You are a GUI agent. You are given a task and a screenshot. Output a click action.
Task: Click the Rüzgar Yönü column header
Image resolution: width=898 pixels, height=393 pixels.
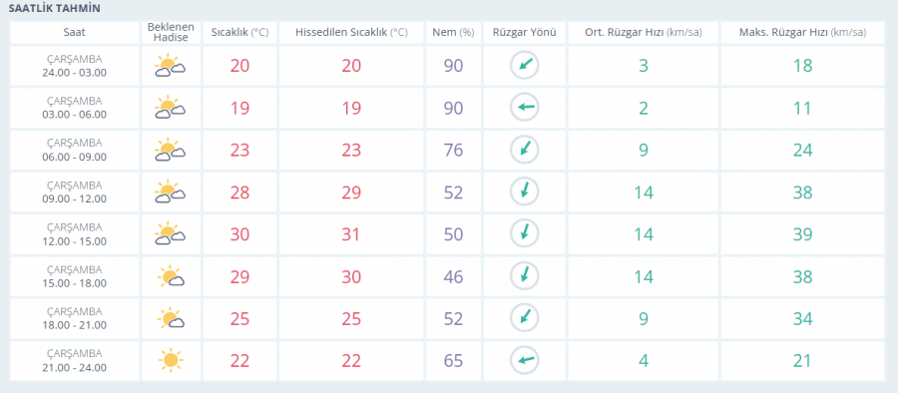click(x=525, y=33)
